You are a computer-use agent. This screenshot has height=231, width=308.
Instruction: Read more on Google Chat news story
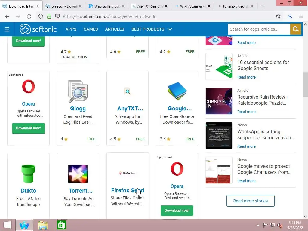coord(246,181)
